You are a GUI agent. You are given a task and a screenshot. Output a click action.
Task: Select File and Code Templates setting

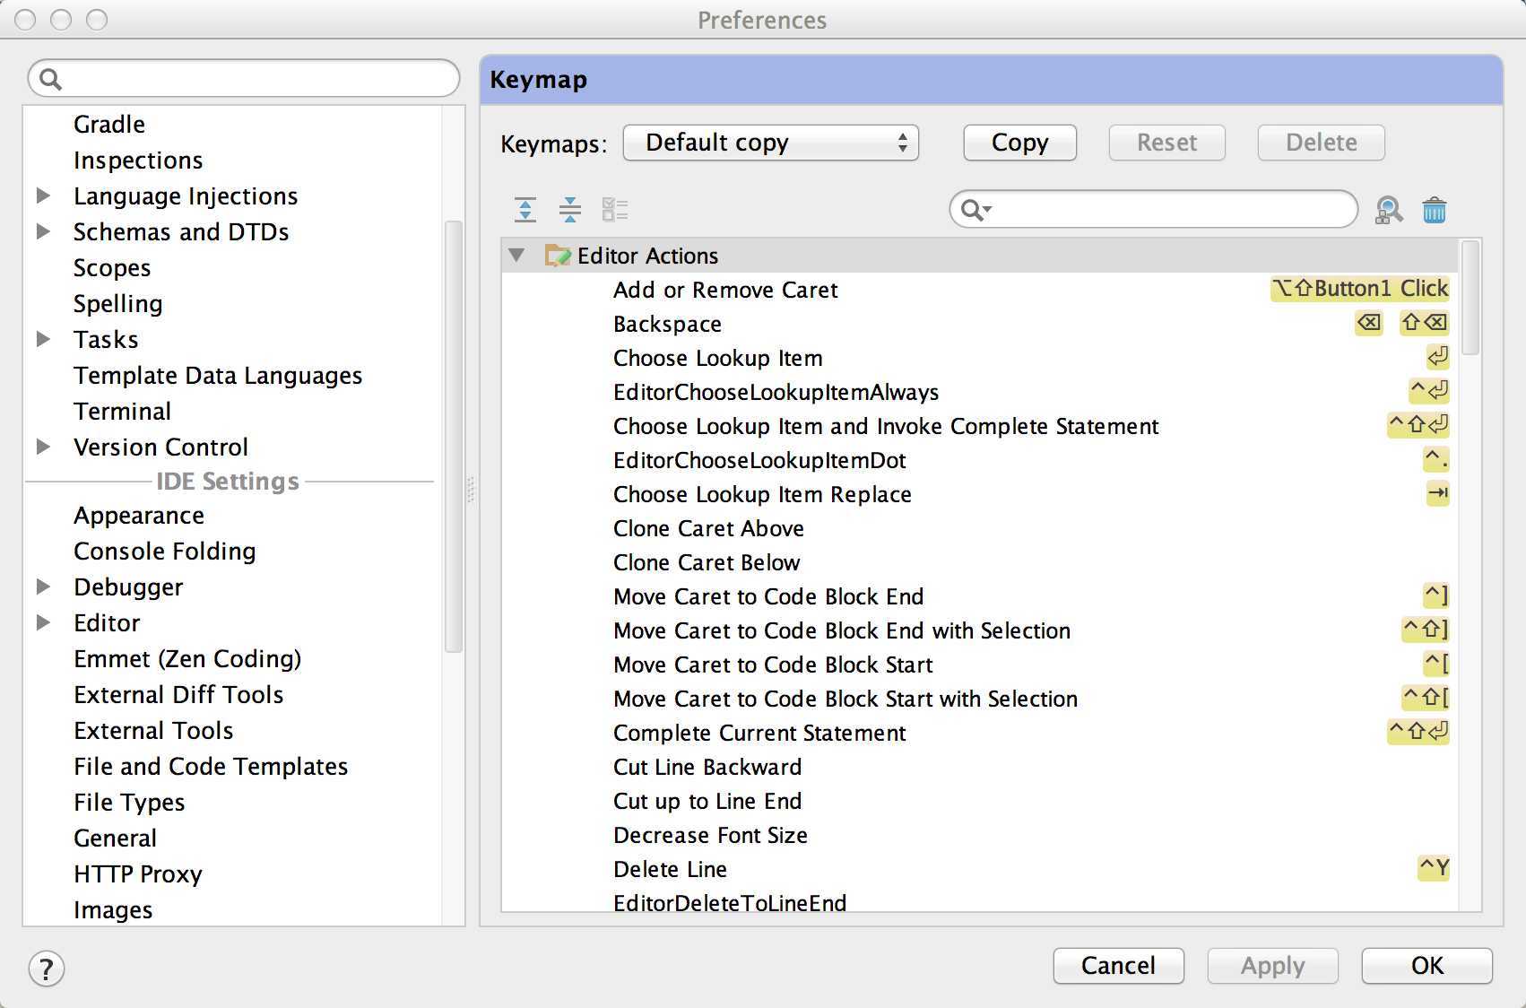pyautogui.click(x=211, y=766)
